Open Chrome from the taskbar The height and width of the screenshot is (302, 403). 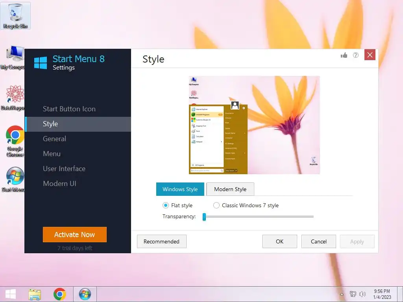point(60,294)
